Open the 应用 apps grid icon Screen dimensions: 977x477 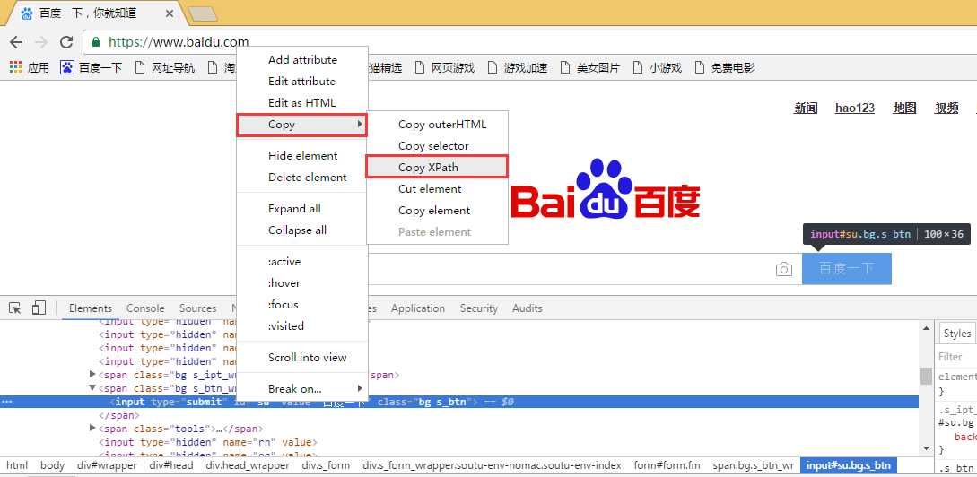[15, 67]
